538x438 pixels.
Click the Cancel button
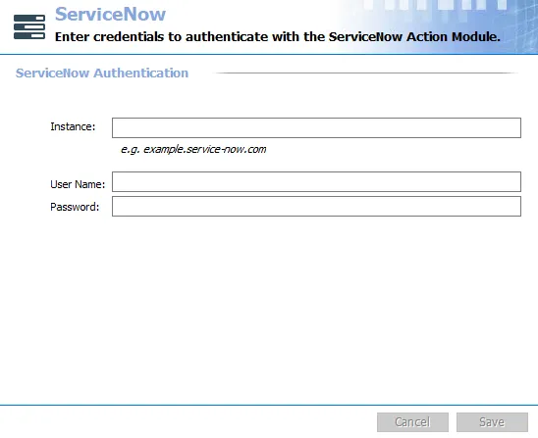click(x=412, y=422)
